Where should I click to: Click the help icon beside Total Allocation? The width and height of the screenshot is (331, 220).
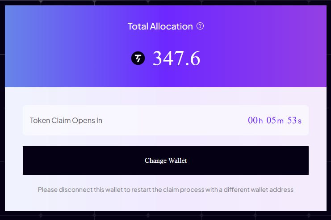(x=200, y=26)
